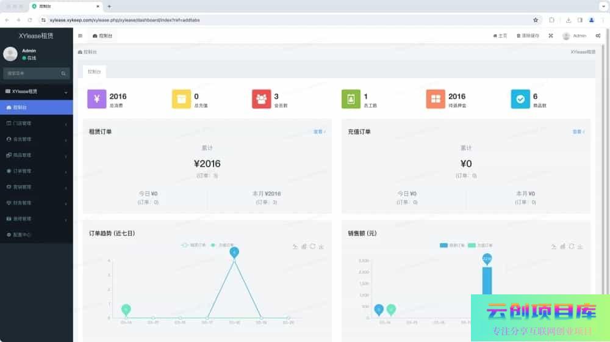Viewport: 610px width, 342px height.
Task: Download the sales chart as image
Action: pyautogui.click(x=580, y=247)
